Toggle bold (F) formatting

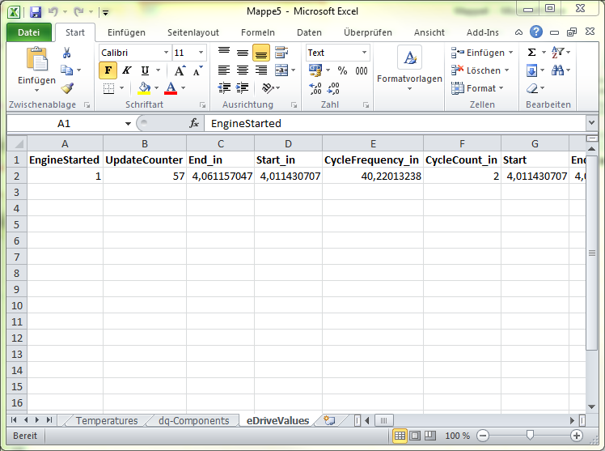tap(108, 70)
